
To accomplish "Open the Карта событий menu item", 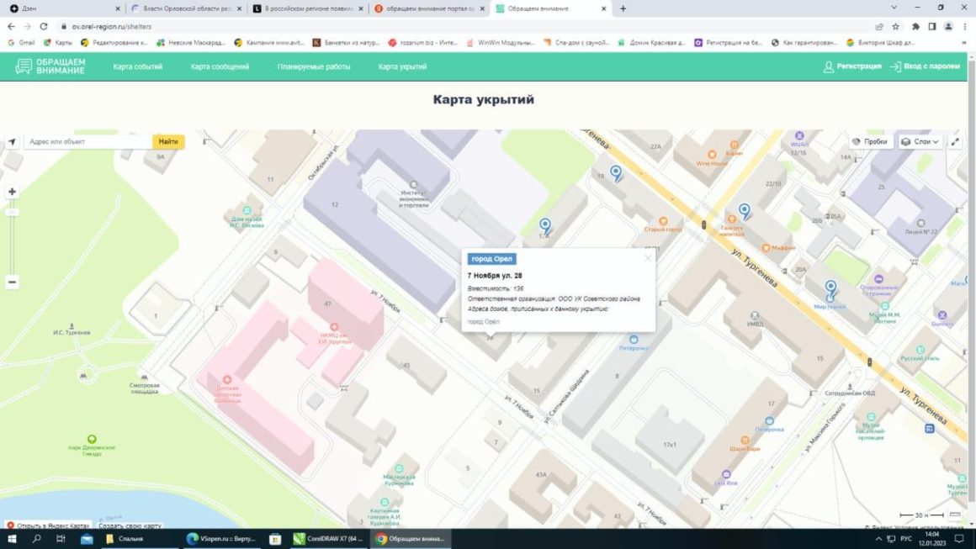I will (x=138, y=66).
